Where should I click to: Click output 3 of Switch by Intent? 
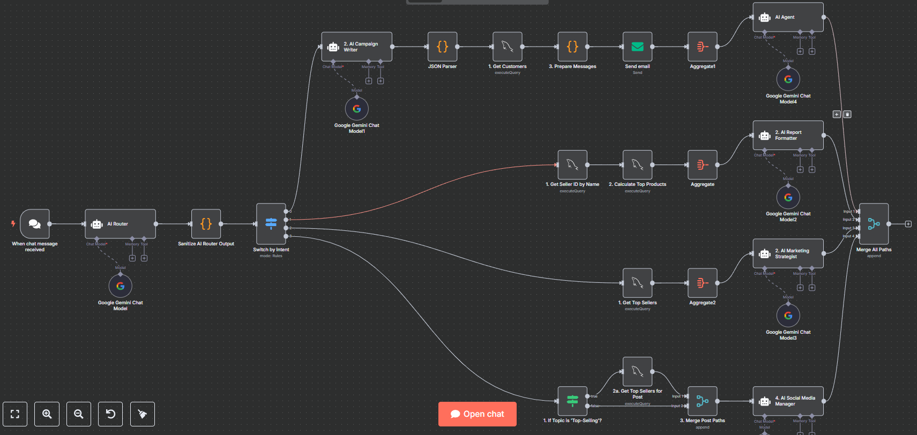coord(286,236)
